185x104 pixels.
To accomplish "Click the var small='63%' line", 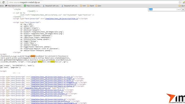I will [x=27, y=26].
